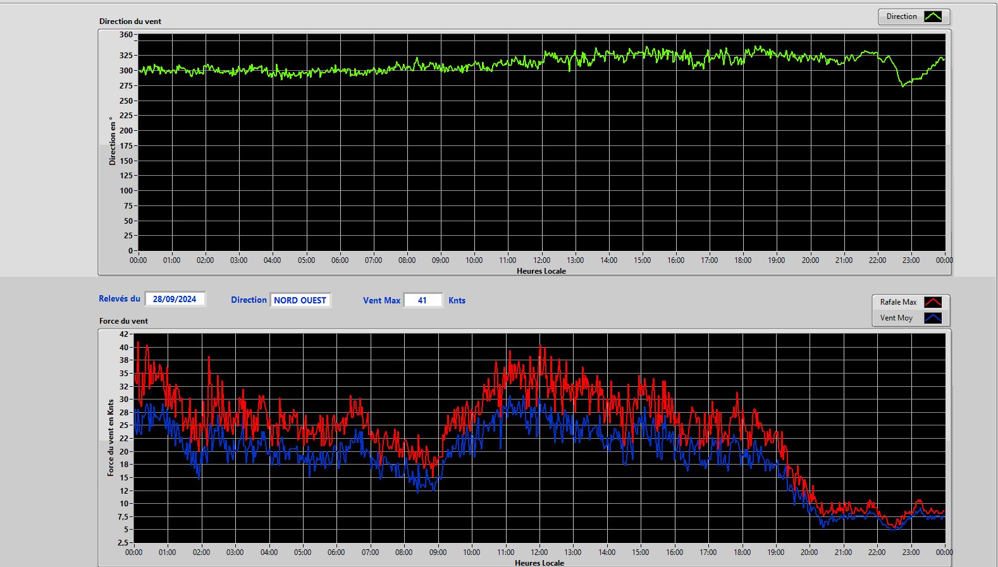
Task: Click the 'Knts' unit label
Action: [457, 300]
